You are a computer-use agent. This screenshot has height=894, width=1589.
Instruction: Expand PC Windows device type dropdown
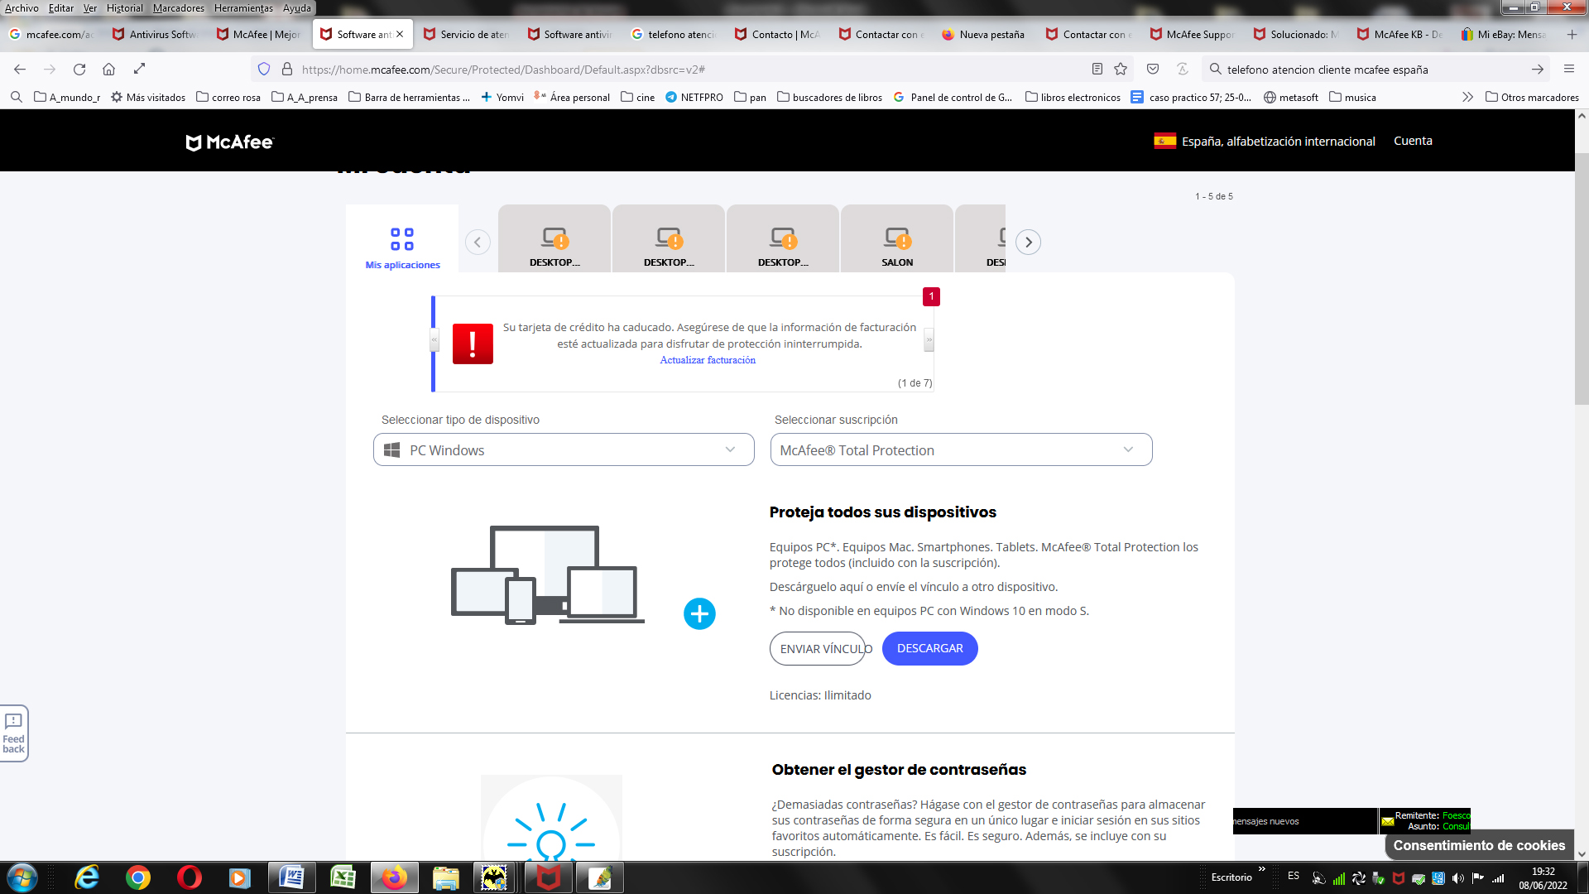coord(564,450)
